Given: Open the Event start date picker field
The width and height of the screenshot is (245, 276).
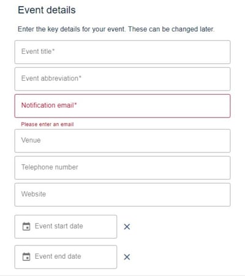Looking at the screenshot, I should [66, 226].
